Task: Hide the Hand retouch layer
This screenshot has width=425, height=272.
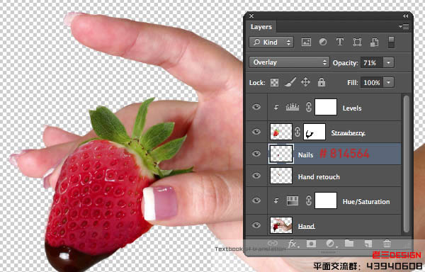Action: 256,176
